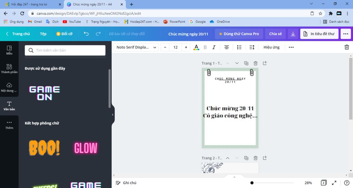Move Trang 1 down
353x188 pixels.
tap(237, 63)
